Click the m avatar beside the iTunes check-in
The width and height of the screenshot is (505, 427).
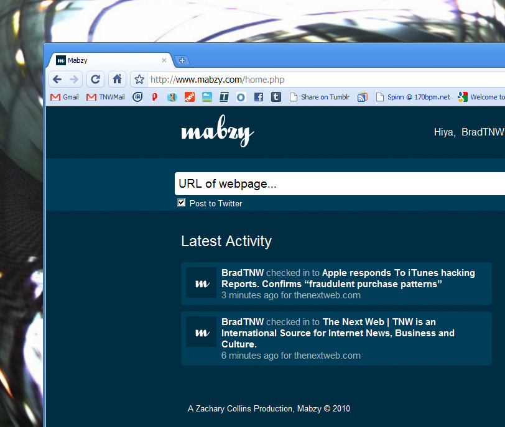[202, 283]
